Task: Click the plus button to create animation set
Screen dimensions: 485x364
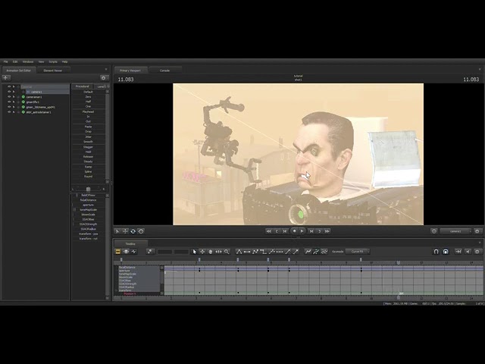Action: click(6, 77)
